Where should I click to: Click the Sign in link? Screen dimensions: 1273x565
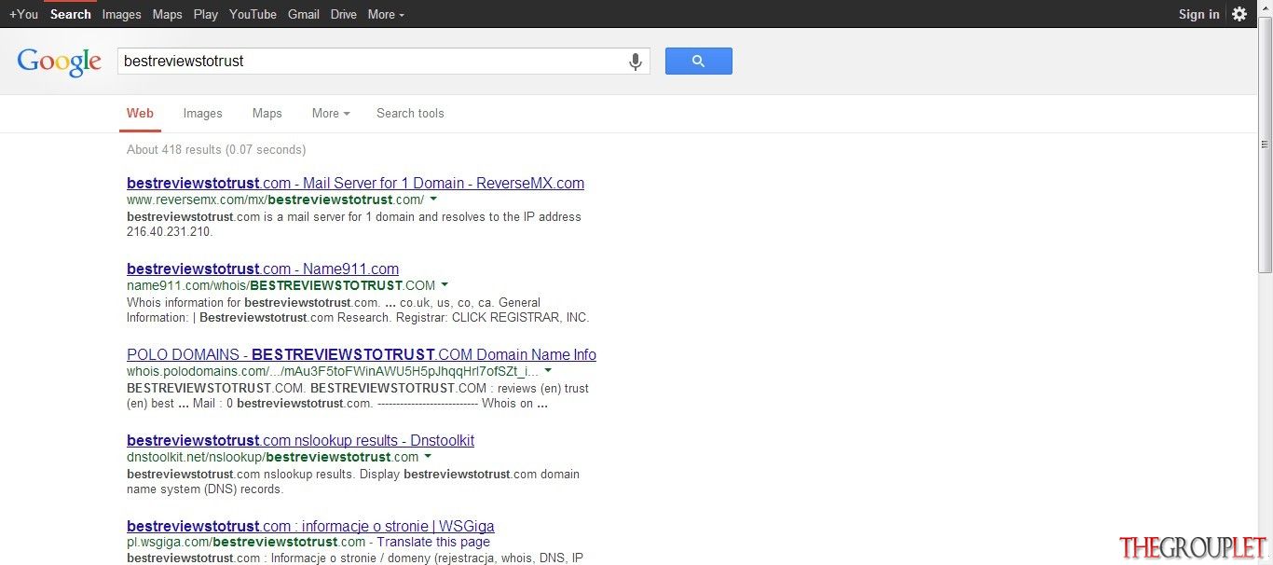coord(1198,14)
